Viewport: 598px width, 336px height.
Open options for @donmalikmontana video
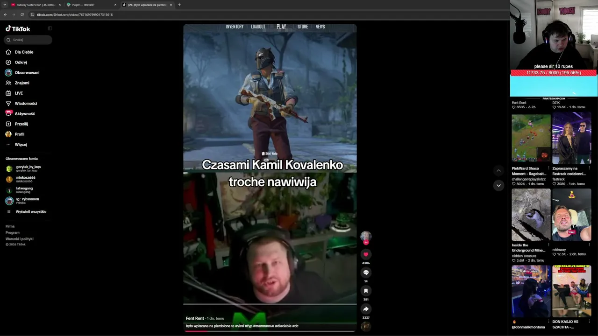(548, 322)
